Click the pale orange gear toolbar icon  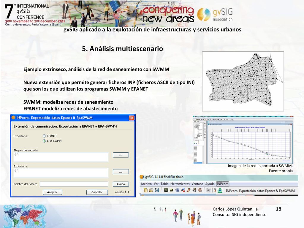200,190
